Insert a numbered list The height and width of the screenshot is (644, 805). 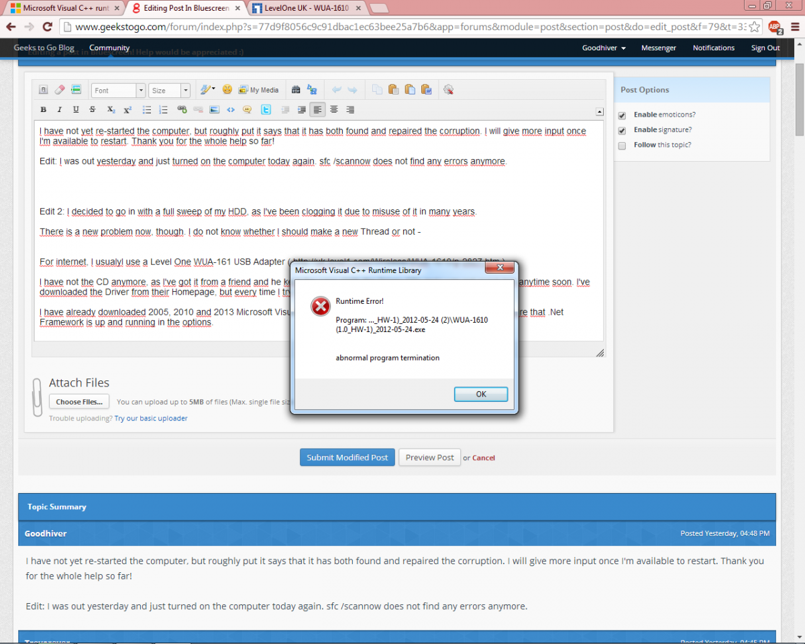point(163,109)
